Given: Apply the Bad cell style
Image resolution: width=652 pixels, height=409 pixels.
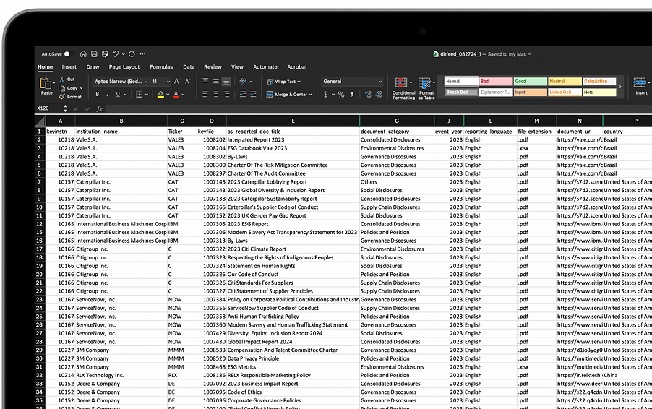Looking at the screenshot, I should pos(496,82).
